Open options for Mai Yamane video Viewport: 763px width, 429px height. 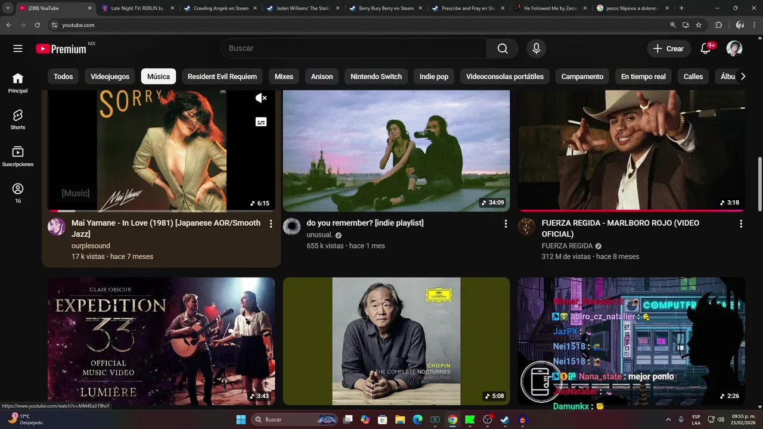271,223
